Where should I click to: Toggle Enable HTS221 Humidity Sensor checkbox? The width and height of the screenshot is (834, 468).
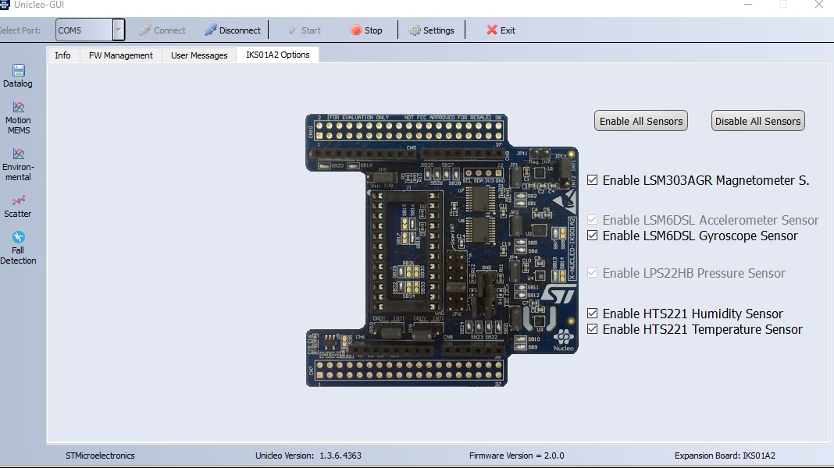592,314
